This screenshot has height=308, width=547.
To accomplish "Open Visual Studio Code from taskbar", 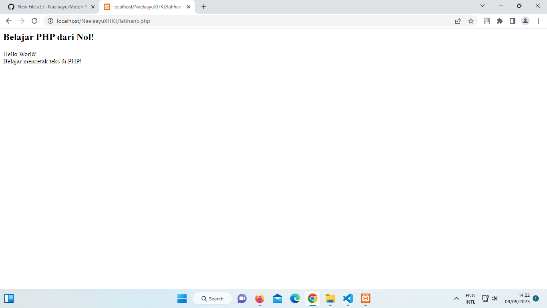I will coord(348,298).
